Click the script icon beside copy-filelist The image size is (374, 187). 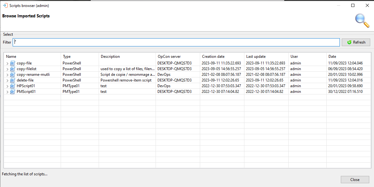point(12,69)
